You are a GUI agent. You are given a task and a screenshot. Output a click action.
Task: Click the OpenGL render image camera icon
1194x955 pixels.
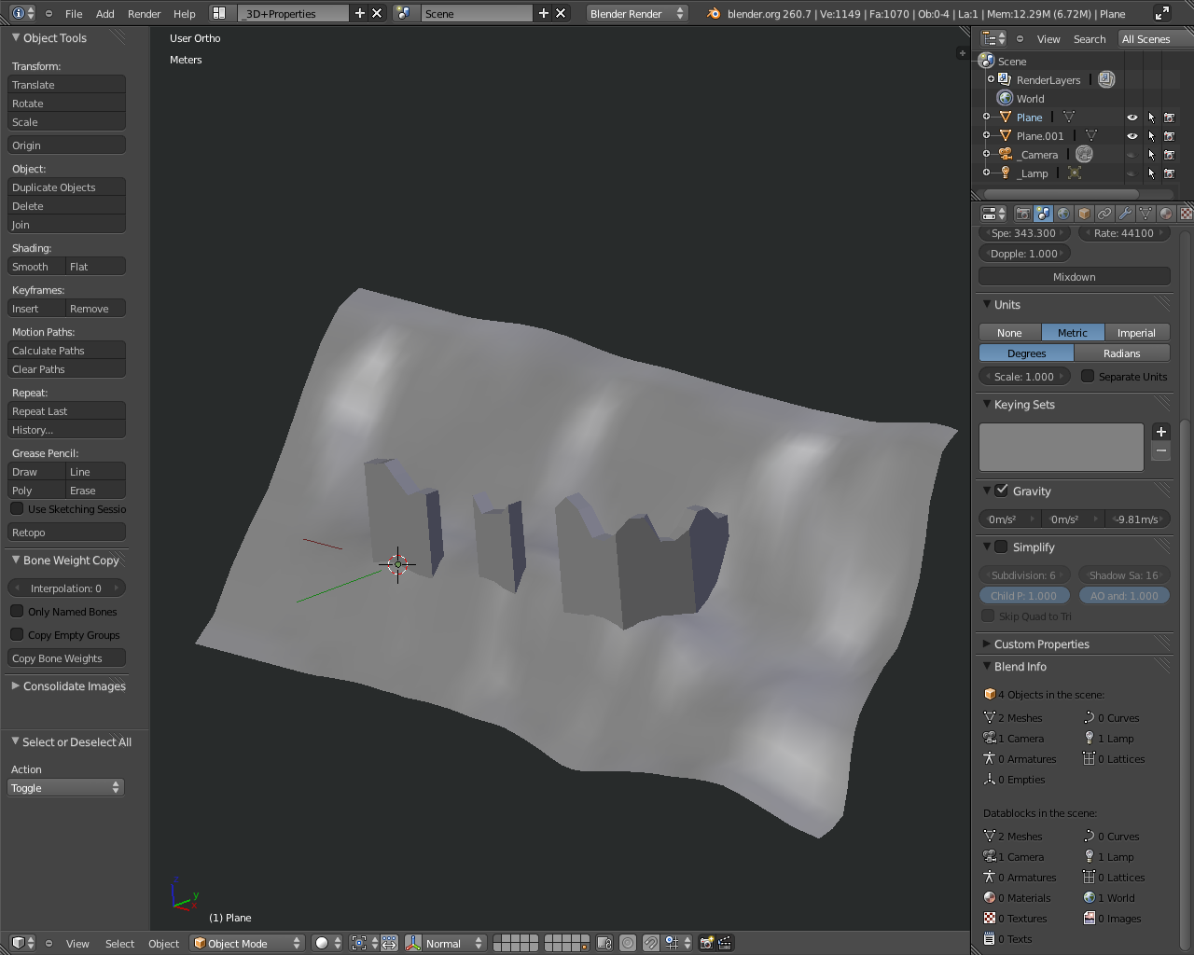pyautogui.click(x=706, y=943)
